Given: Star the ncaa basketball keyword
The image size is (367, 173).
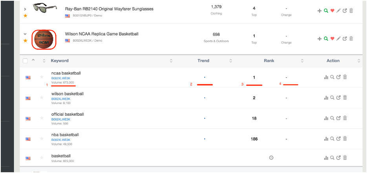Looking at the screenshot, I should [x=42, y=77].
